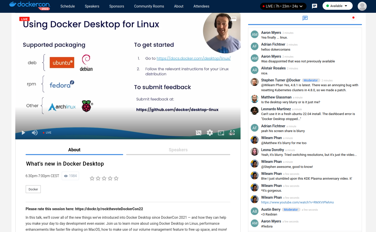Toggle closed captions on the video

pyautogui.click(x=198, y=133)
